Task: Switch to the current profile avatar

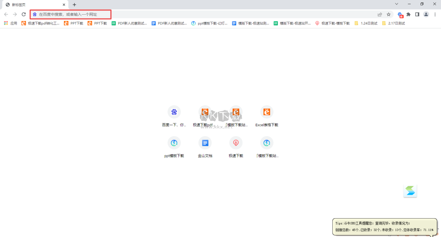Action: pos(426,14)
